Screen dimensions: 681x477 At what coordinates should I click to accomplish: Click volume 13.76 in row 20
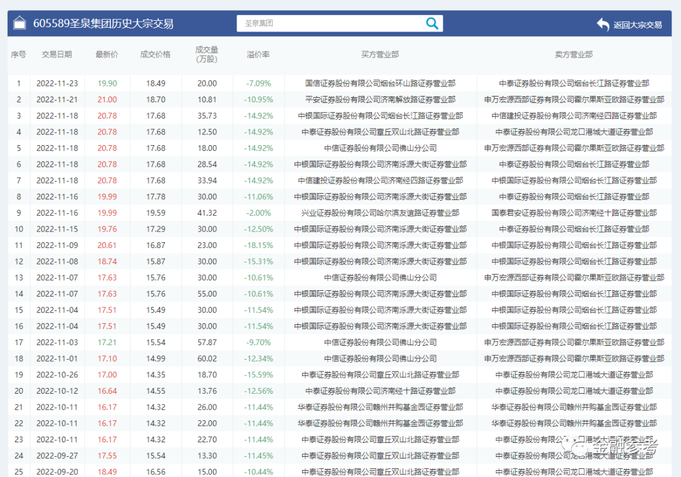(x=207, y=391)
